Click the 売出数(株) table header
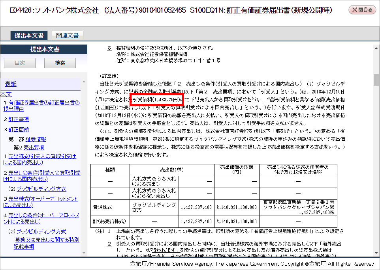The image size is (380, 270). pyautogui.click(x=172, y=170)
